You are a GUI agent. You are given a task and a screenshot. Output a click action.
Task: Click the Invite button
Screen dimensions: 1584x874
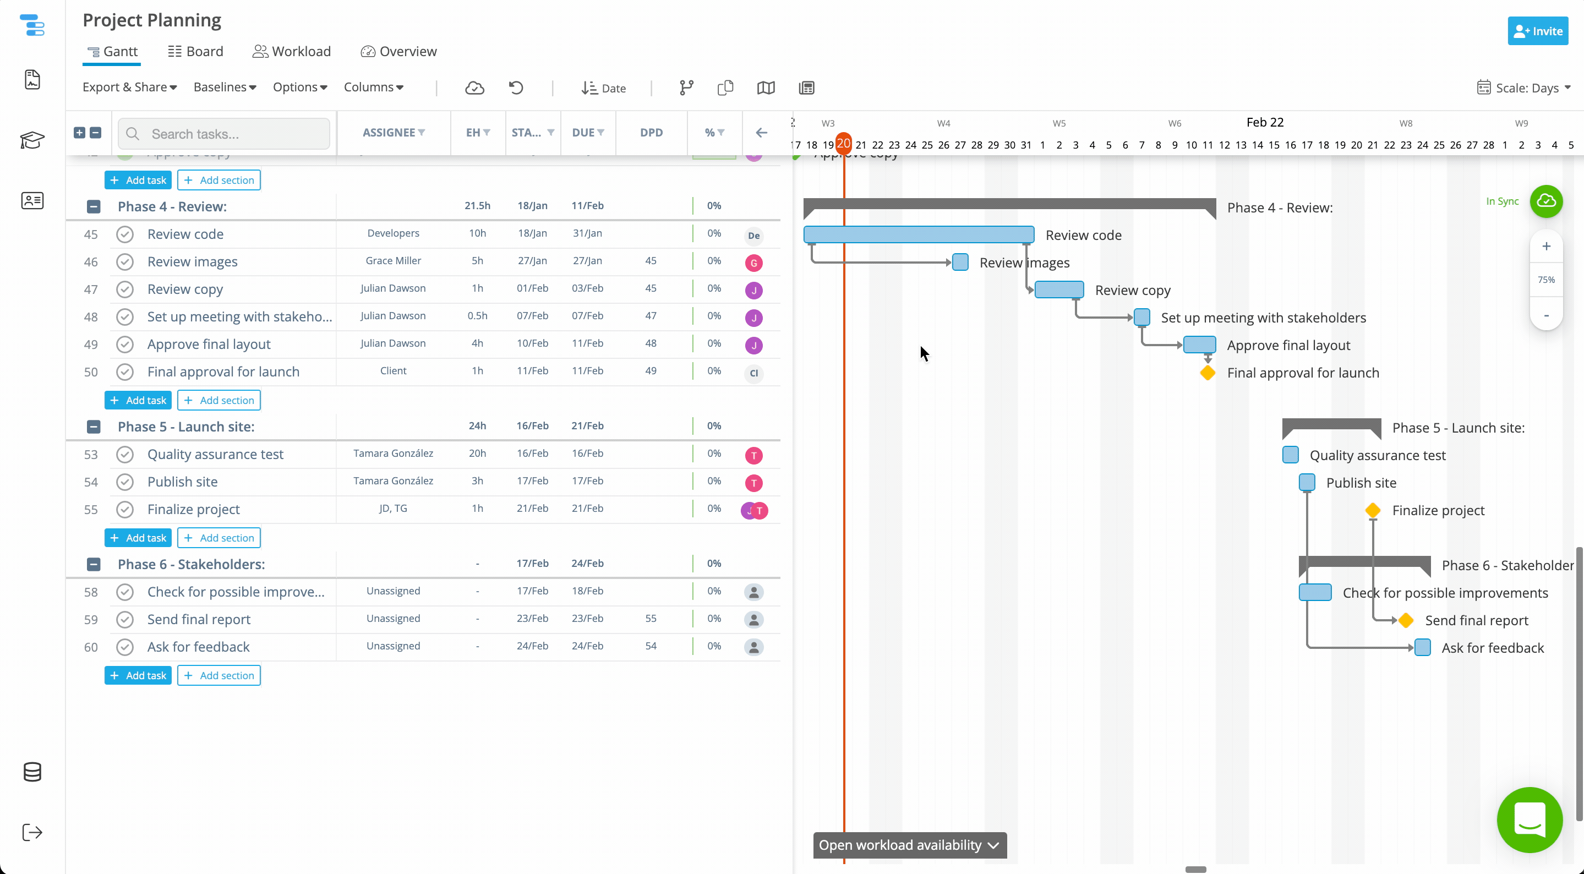point(1537,31)
